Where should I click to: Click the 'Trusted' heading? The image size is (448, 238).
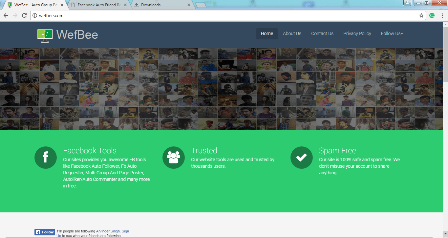coord(204,151)
